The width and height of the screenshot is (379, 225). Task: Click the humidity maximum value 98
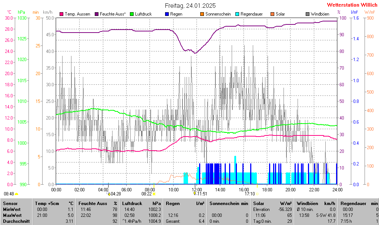115,215
